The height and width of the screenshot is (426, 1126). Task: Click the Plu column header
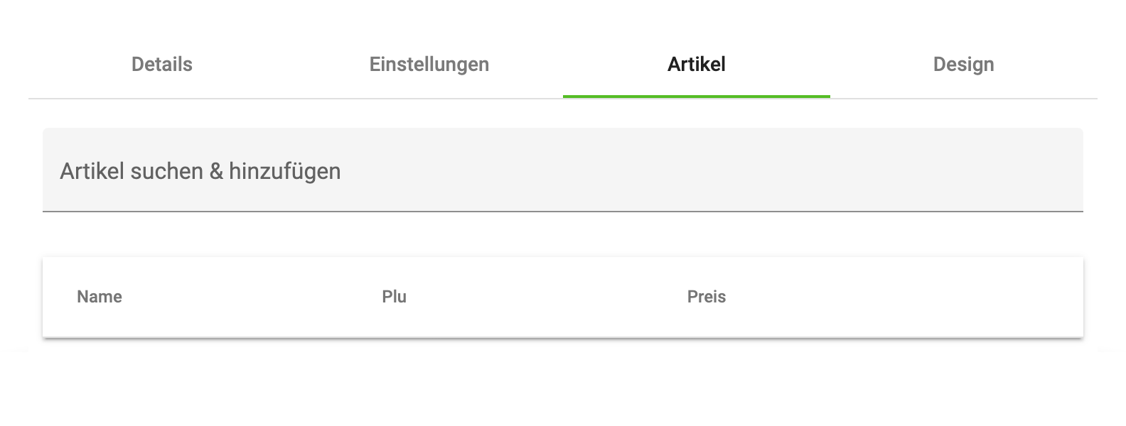click(x=393, y=297)
